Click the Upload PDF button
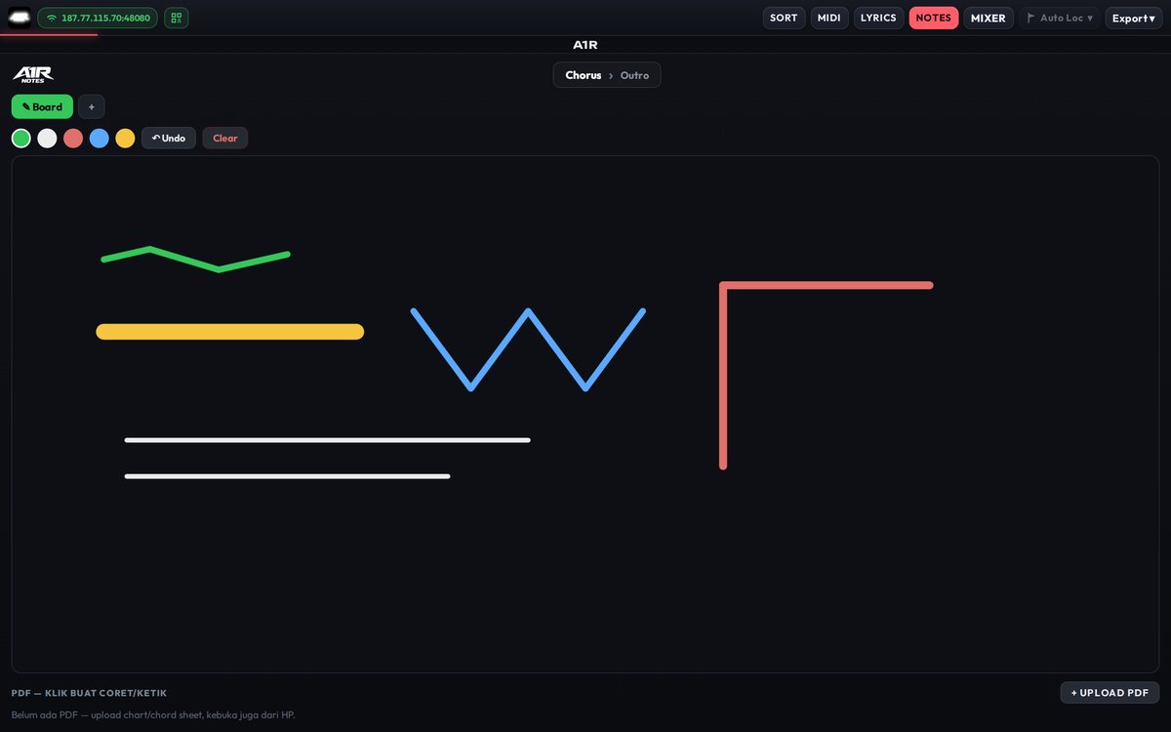 pyautogui.click(x=1110, y=693)
